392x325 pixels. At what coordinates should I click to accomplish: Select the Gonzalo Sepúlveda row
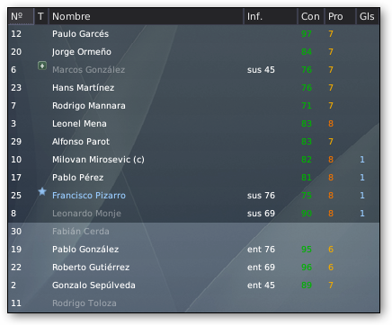pos(193,285)
